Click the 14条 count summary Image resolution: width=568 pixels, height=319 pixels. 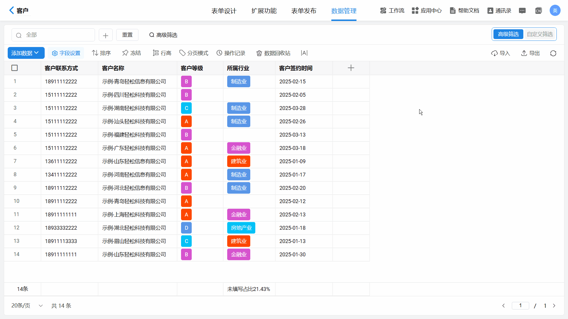(x=22, y=289)
